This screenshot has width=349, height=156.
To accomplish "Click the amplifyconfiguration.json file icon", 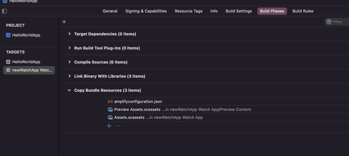I will click(110, 101).
